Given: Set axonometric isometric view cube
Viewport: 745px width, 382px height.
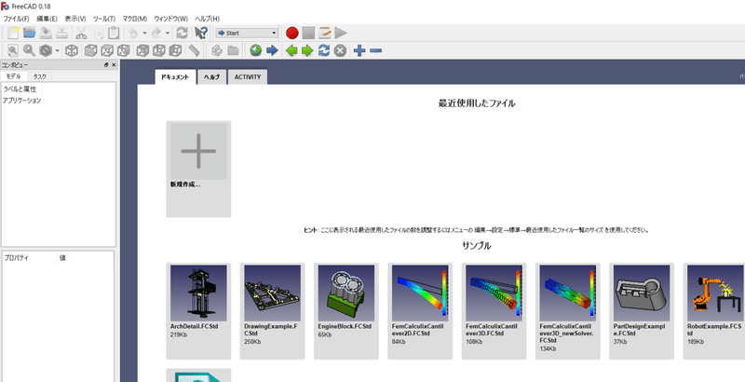Looking at the screenshot, I should (72, 50).
